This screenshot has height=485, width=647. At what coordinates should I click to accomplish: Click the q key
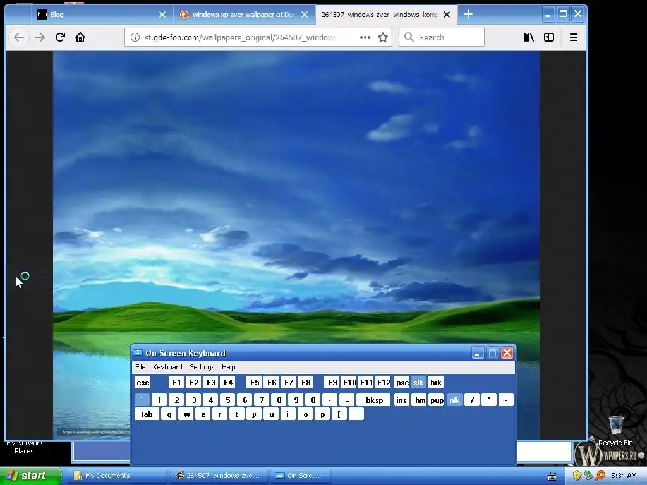[x=169, y=414]
